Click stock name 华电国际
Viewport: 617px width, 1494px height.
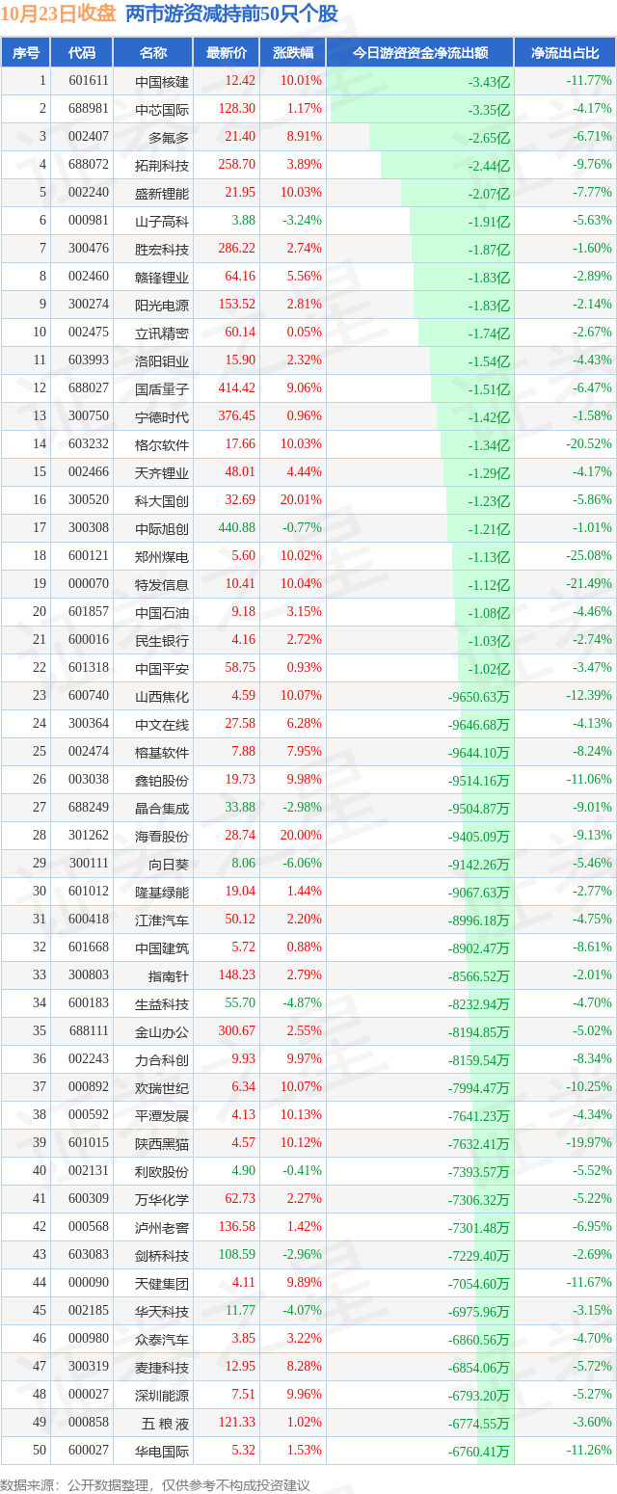coord(162,1451)
